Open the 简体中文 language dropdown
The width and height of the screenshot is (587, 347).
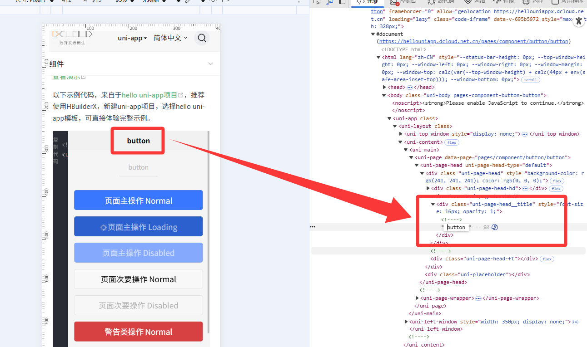(x=170, y=38)
